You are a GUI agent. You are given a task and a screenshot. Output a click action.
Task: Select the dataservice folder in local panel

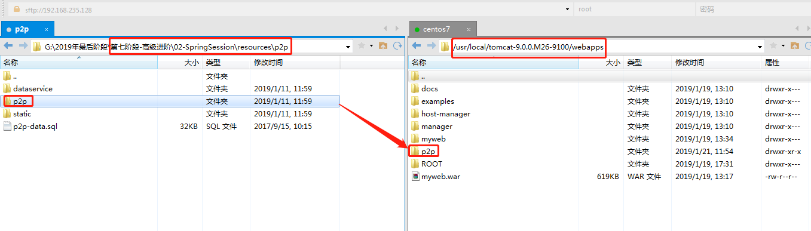coord(33,88)
